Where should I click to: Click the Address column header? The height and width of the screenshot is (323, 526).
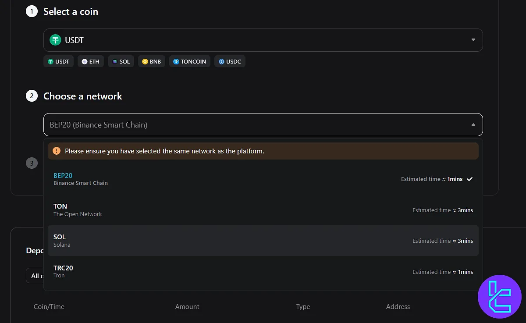click(398, 307)
